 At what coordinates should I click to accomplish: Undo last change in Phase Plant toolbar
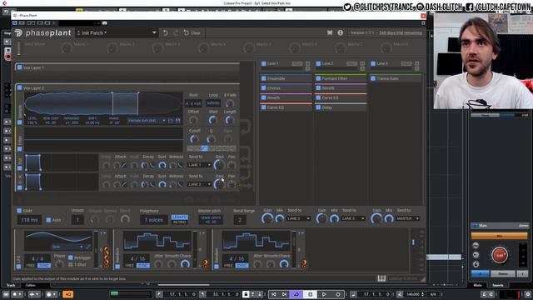coord(166,33)
